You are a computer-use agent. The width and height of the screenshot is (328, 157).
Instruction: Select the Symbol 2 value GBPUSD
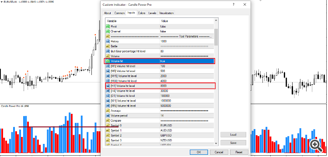[166, 135]
